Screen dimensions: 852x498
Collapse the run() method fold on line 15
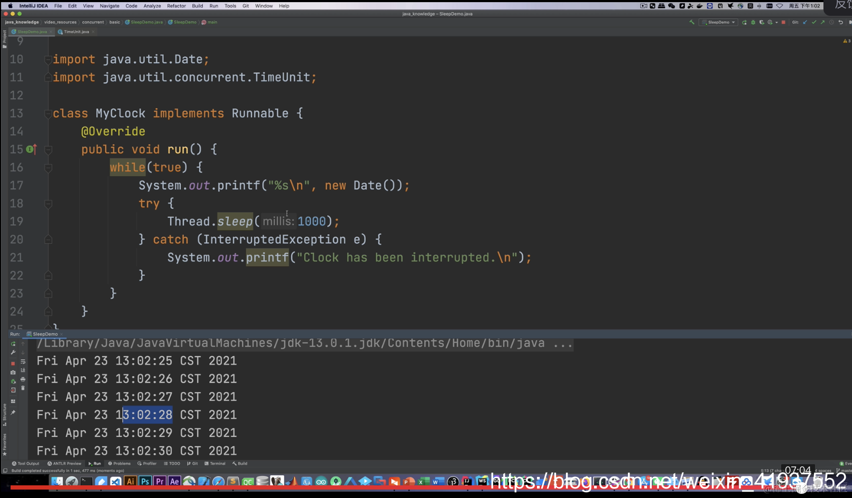pos(48,150)
